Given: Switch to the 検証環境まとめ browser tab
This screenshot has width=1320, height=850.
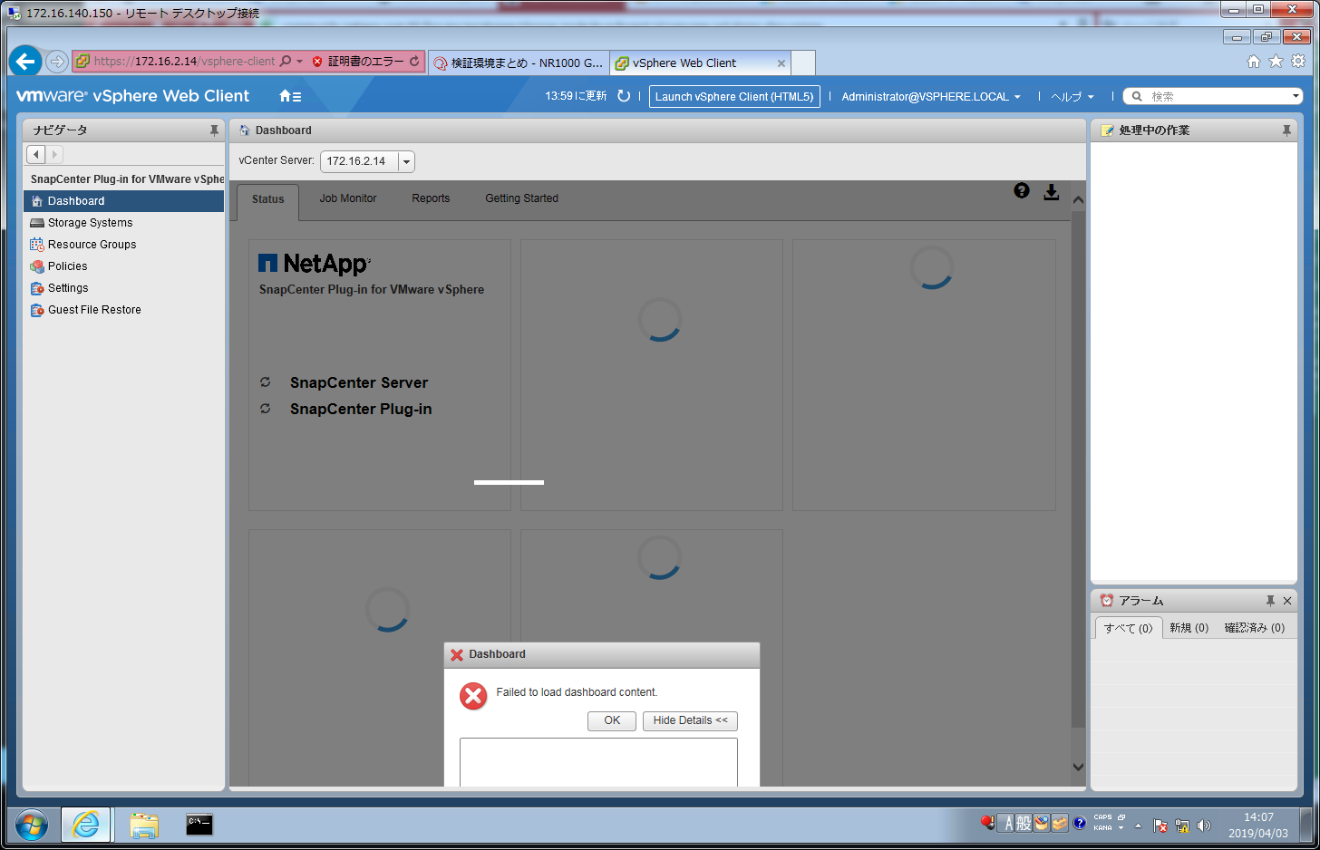Looking at the screenshot, I should point(519,63).
